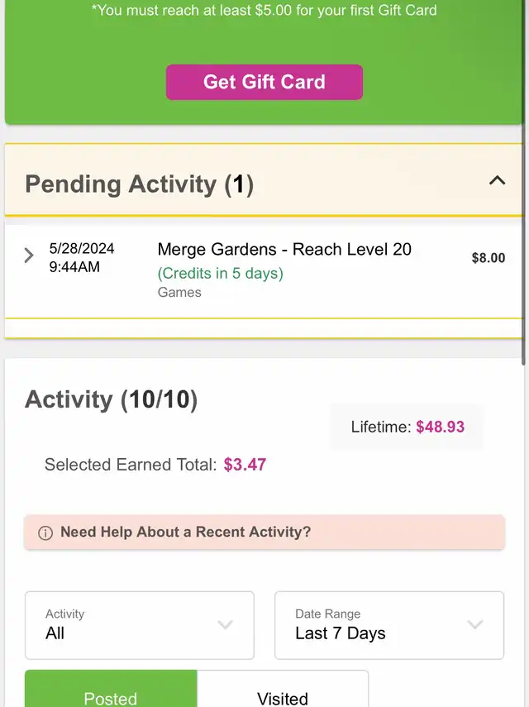Switch to the Visited tab
529x707 pixels.
(283, 693)
